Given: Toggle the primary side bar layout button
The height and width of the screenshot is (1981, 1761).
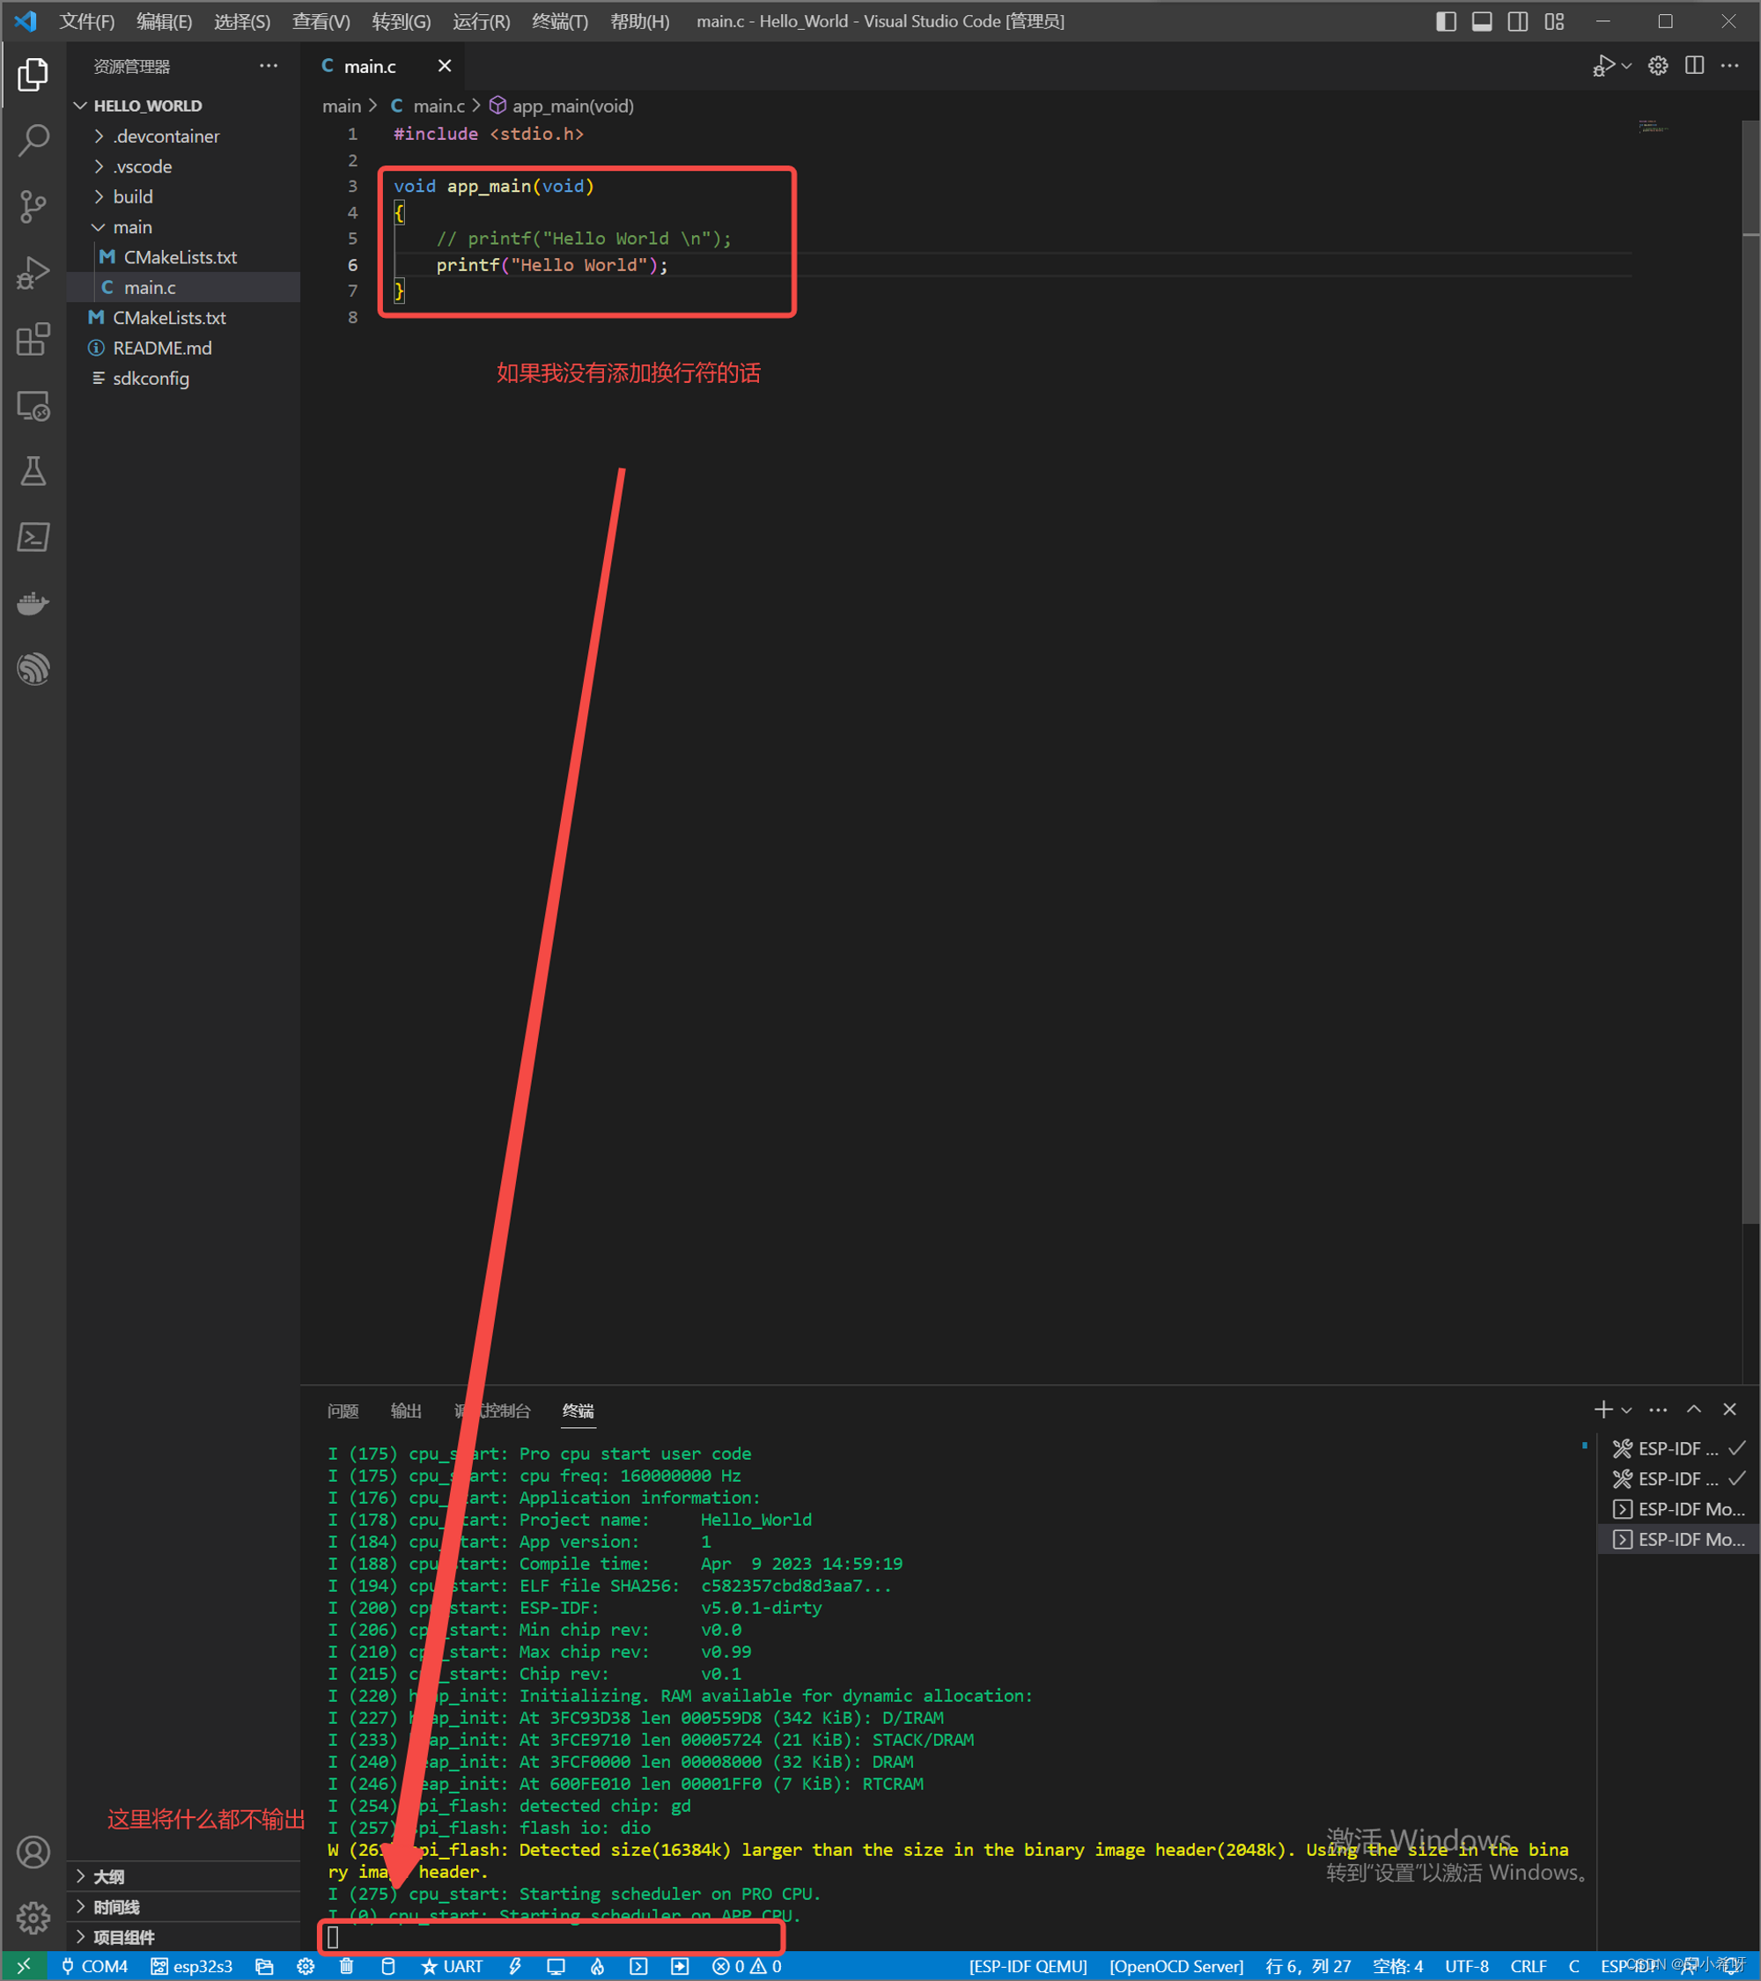Looking at the screenshot, I should coord(1445,21).
